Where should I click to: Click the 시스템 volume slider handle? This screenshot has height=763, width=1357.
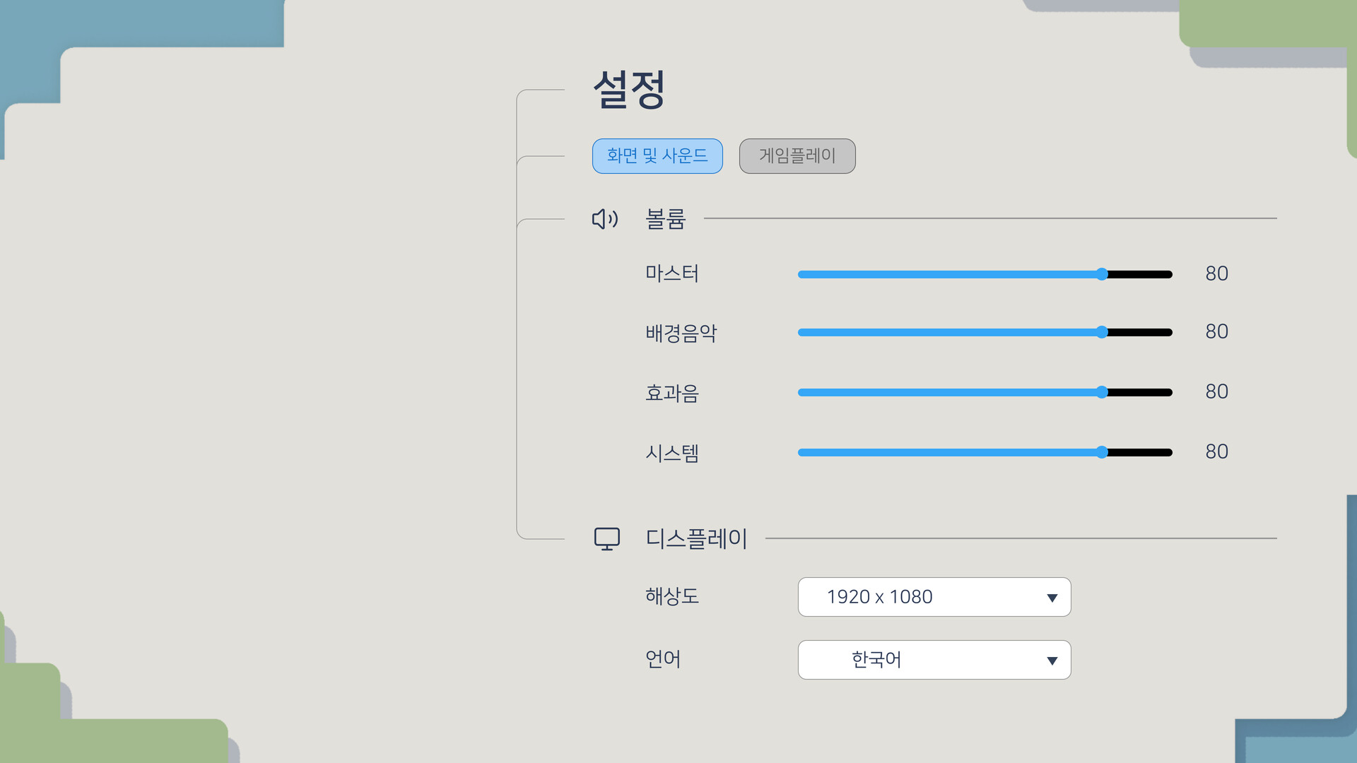(x=1102, y=452)
